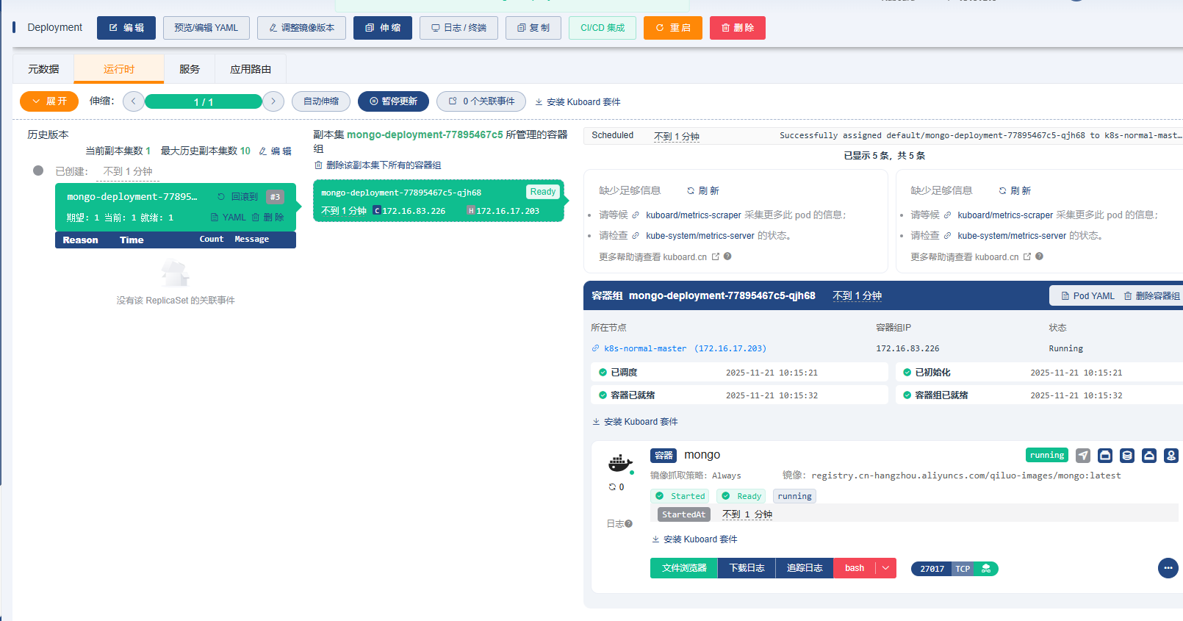1183x621 pixels.
Task: Click 下载日志 download logs button
Action: point(747,568)
